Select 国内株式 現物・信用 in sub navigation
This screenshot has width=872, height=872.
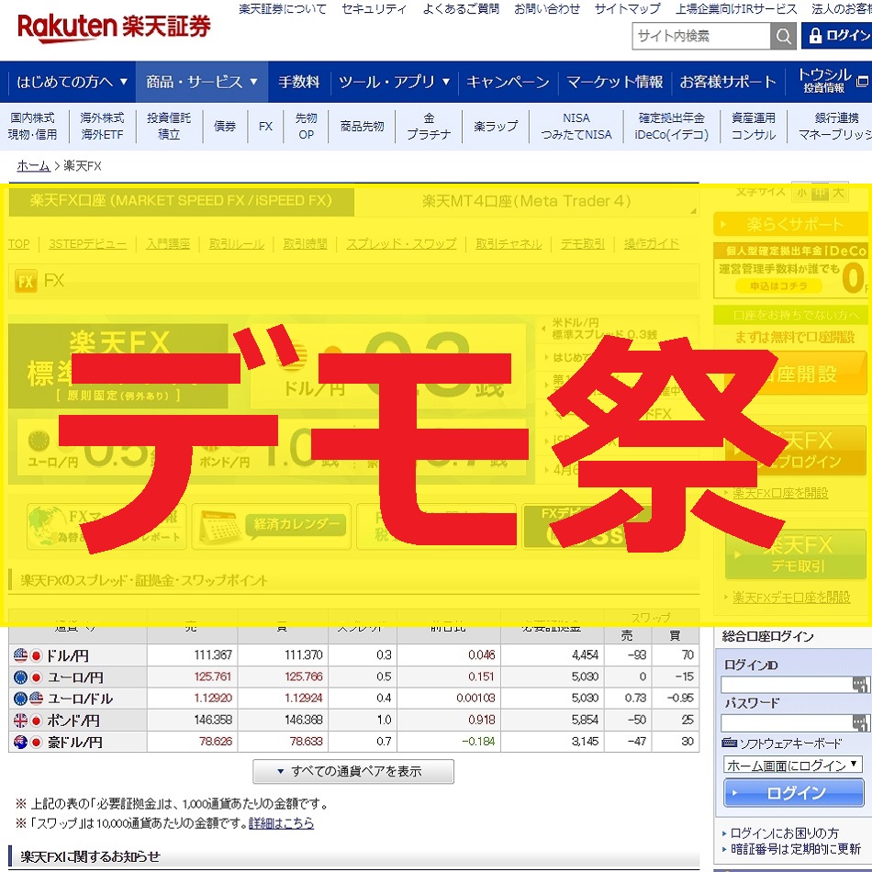click(33, 127)
